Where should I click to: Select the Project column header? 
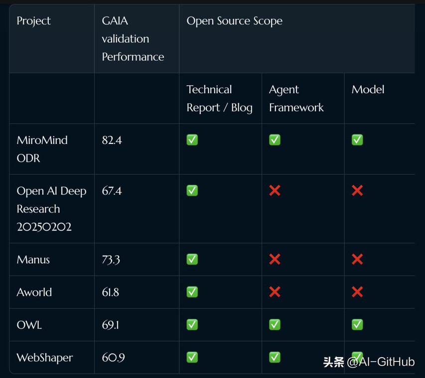[x=33, y=21]
